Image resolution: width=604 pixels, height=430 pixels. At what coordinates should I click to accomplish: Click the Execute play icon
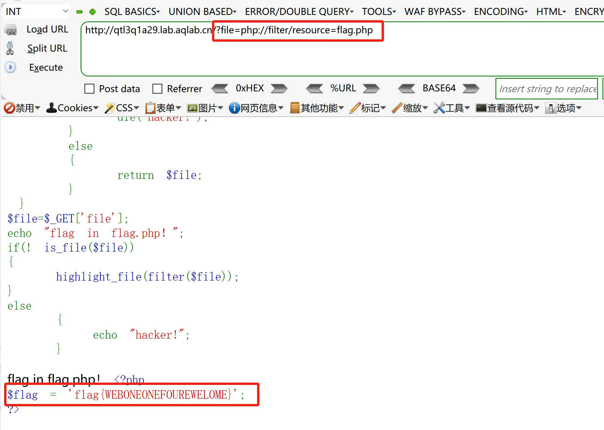pyautogui.click(x=10, y=68)
